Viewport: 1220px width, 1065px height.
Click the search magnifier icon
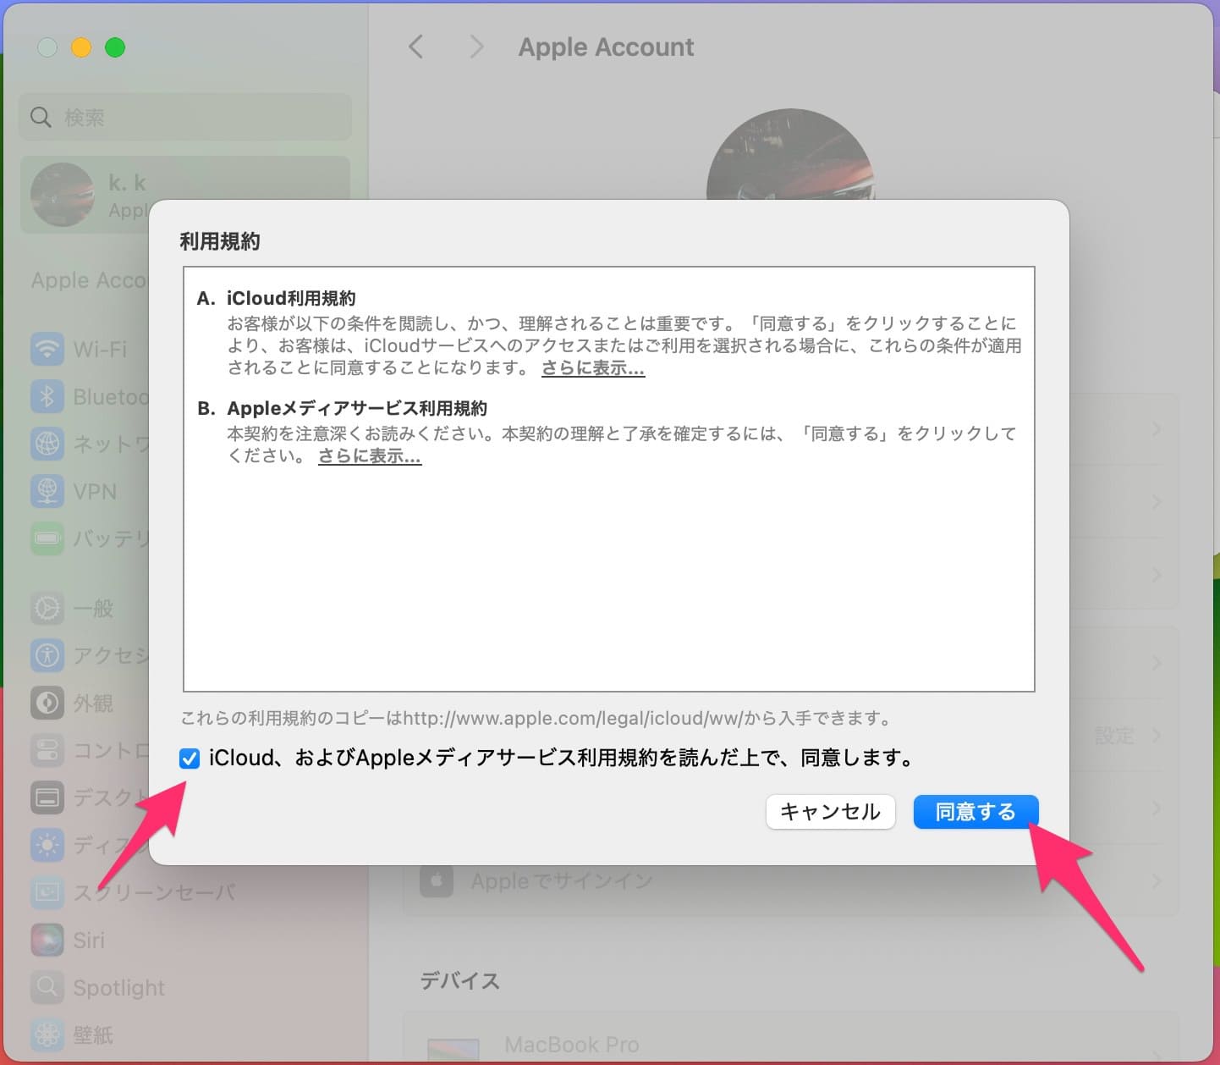(x=41, y=118)
